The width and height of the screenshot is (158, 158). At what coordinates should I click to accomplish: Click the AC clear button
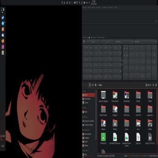154,48
